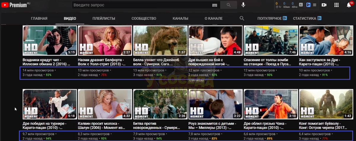Open notifications bell with 9+ badge
The height and width of the screenshot is (141, 356).
(x=349, y=5)
